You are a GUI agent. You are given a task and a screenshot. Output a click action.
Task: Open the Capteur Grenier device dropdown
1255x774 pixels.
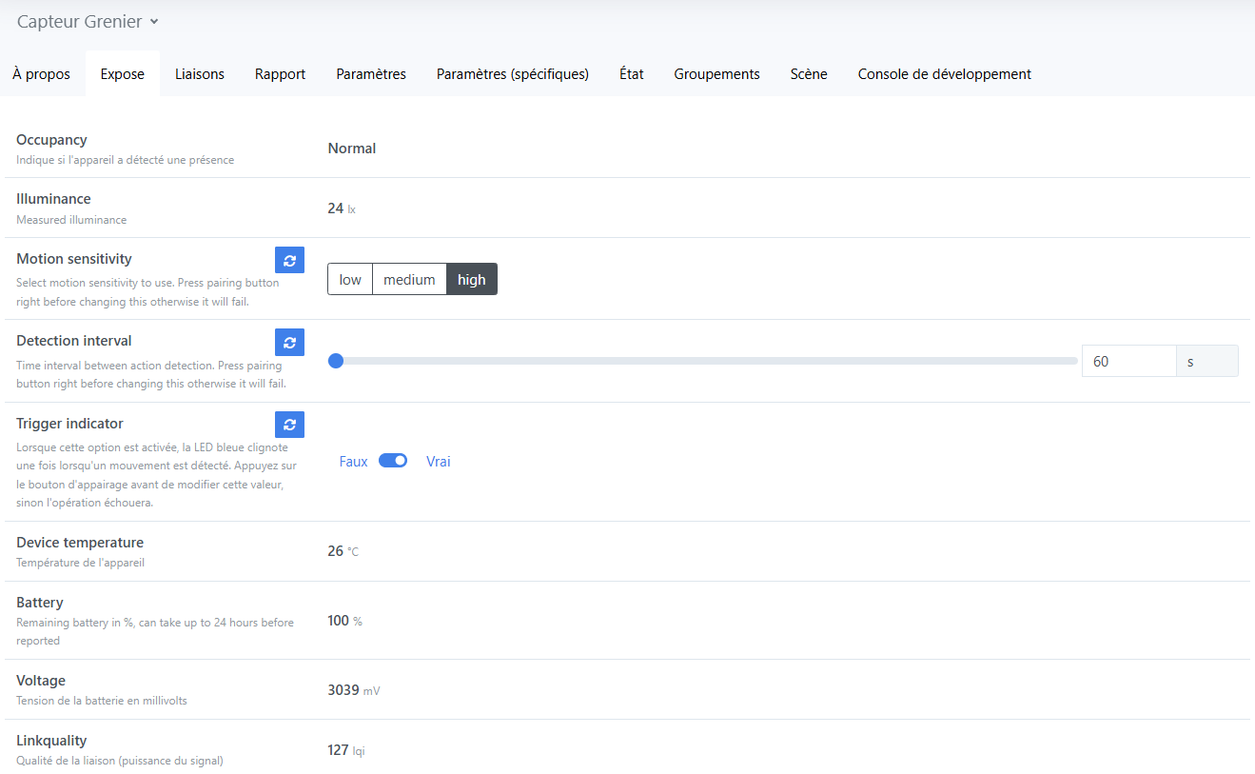pyautogui.click(x=88, y=21)
